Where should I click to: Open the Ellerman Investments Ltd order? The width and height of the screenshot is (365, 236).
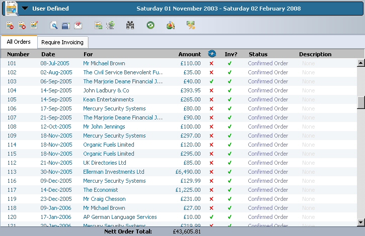[x=114, y=172]
